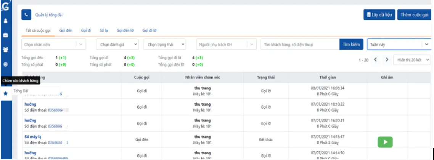
Task: Open the Tổng Đài submenu entry
Action: (x=21, y=91)
